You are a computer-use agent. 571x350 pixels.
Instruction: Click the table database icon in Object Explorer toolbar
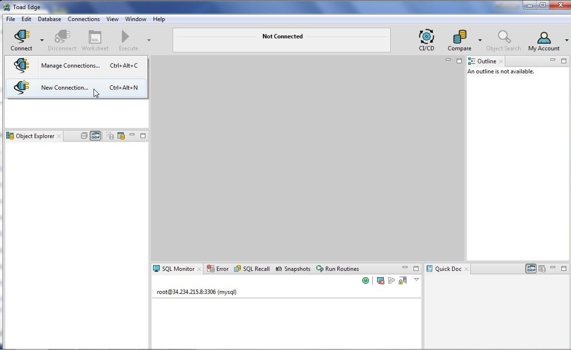pos(121,136)
